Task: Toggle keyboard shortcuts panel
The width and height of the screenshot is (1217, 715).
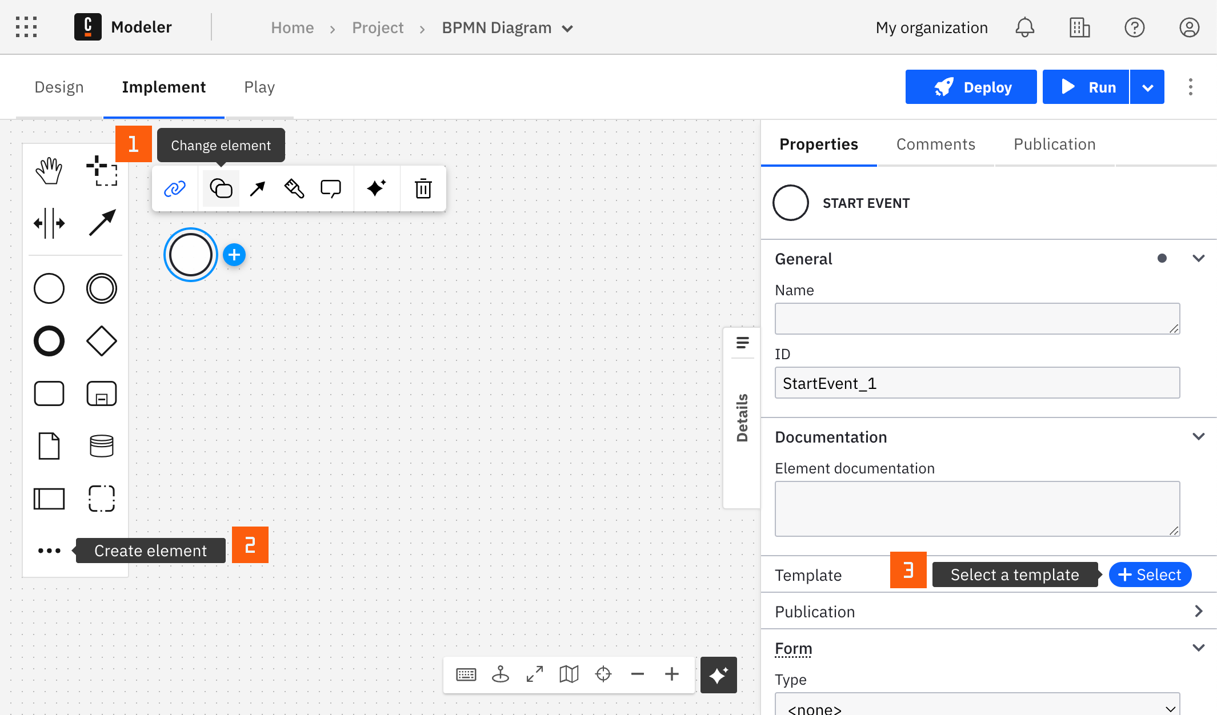Action: (467, 674)
